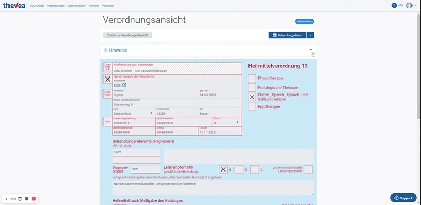Click the Postleitzahl field 45289
This screenshot has width=421, height=205.
tap(177, 112)
